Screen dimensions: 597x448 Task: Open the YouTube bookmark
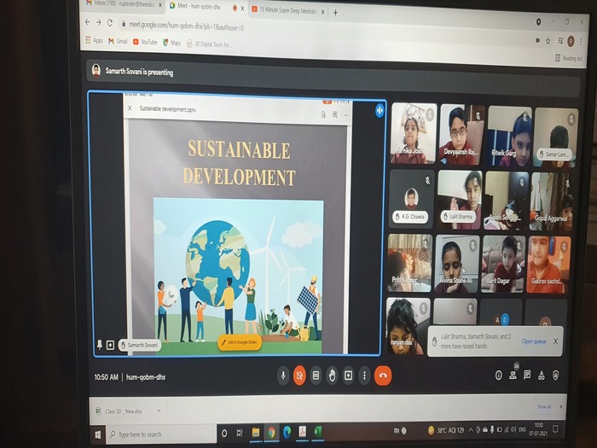[145, 42]
